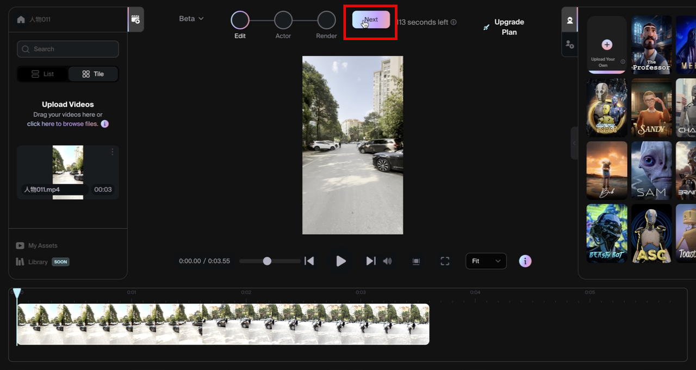This screenshot has width=696, height=370.
Task: Open the actor settings tab icon
Action: point(569,45)
